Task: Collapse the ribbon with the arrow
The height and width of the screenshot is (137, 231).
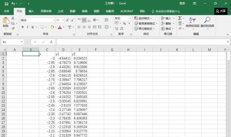Action: 228,35
